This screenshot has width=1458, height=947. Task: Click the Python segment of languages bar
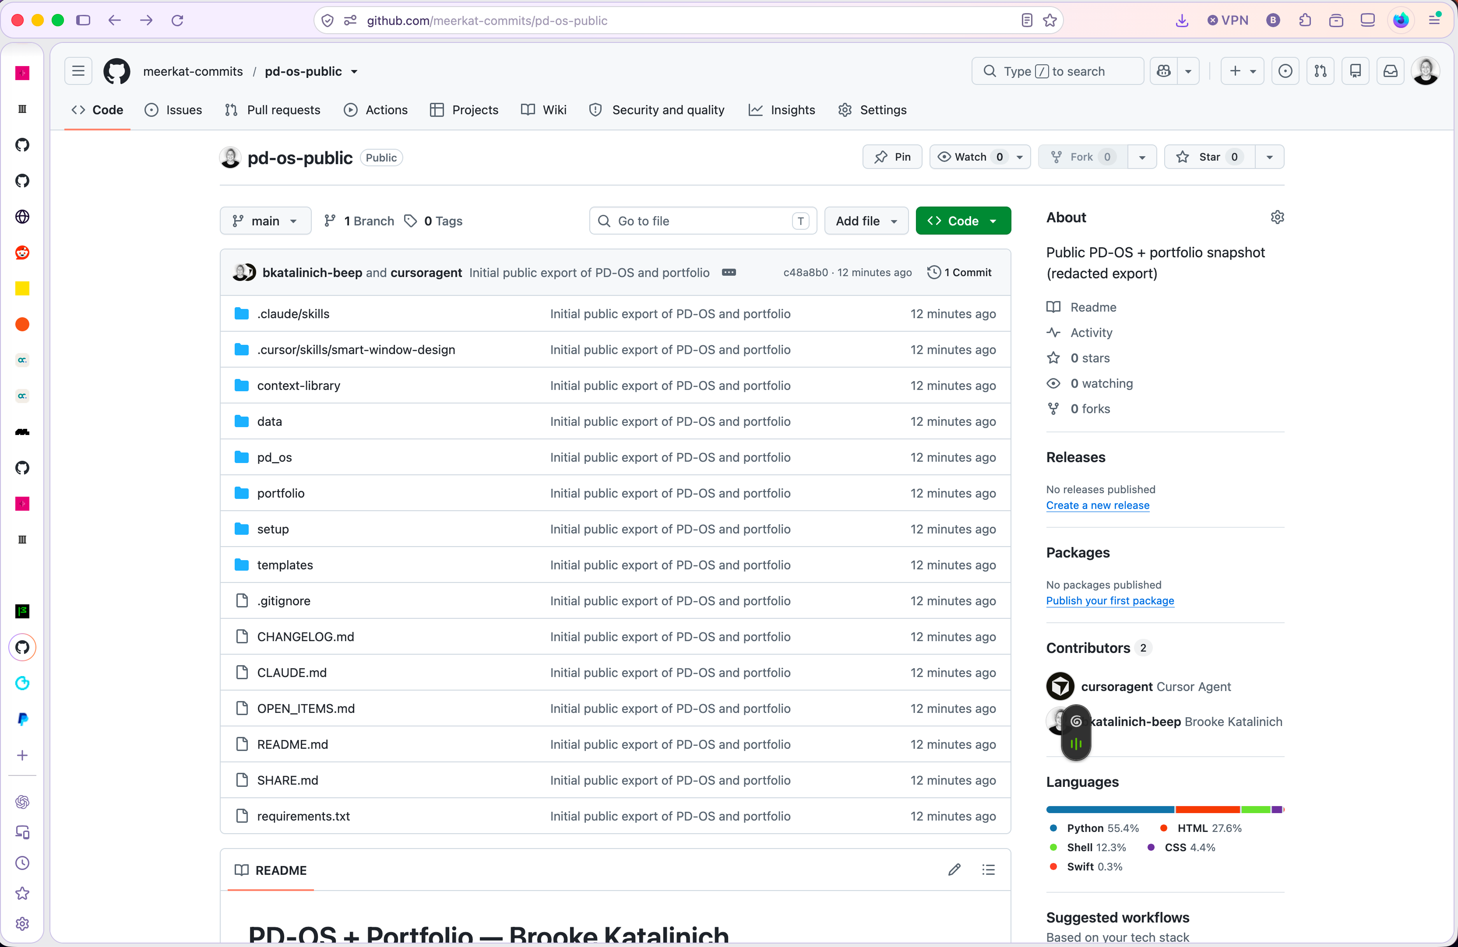click(1110, 810)
